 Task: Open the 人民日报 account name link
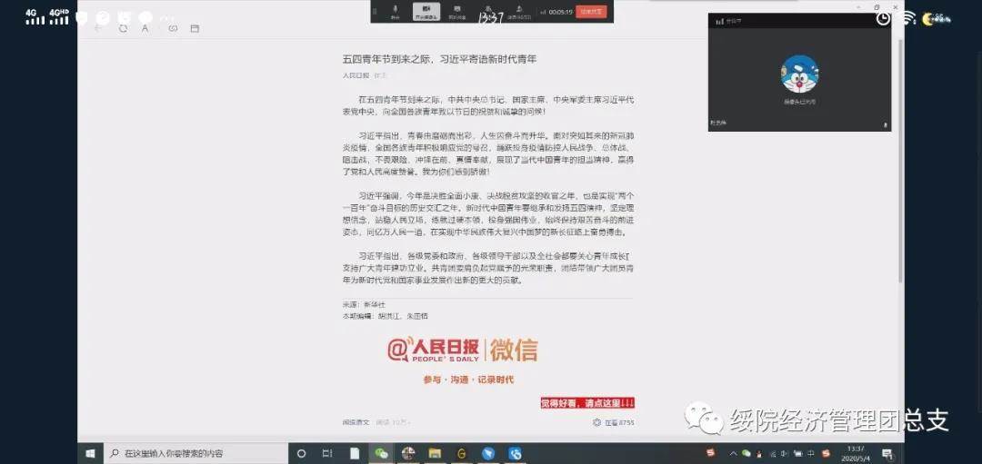point(356,75)
